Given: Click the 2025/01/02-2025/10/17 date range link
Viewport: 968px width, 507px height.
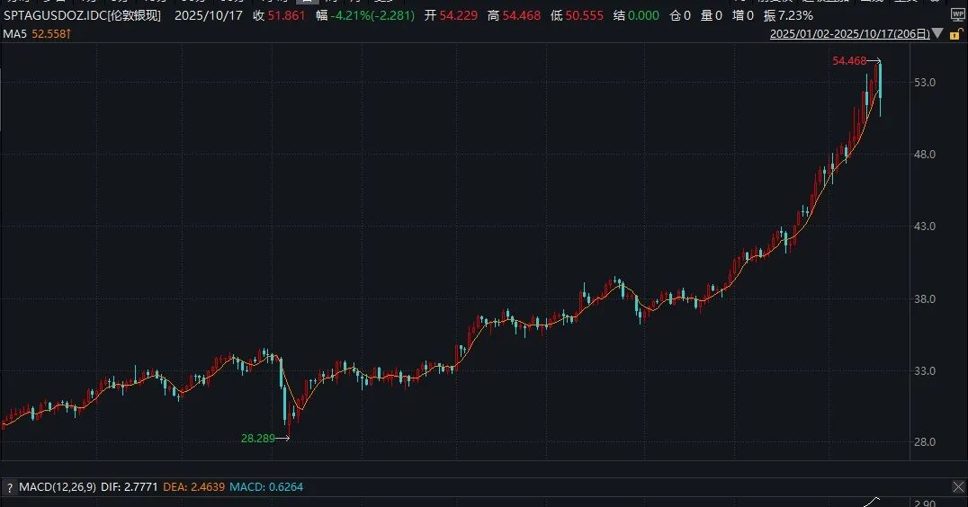Looking at the screenshot, I should coord(849,34).
